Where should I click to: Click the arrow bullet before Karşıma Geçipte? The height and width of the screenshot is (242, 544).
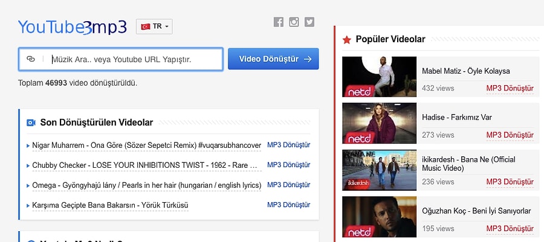point(28,206)
